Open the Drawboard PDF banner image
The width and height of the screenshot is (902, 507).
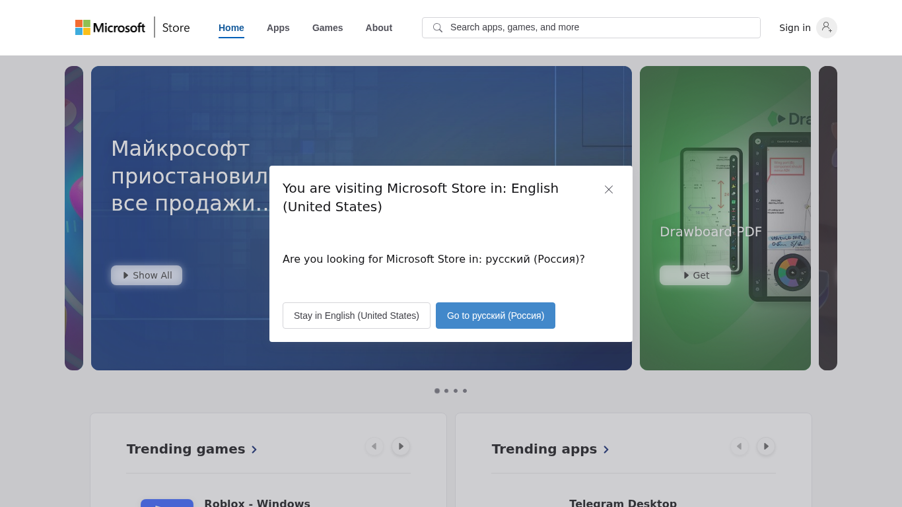pos(725,218)
